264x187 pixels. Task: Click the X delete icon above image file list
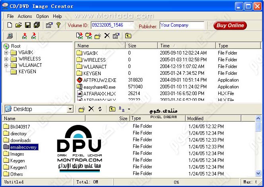coord(107,36)
